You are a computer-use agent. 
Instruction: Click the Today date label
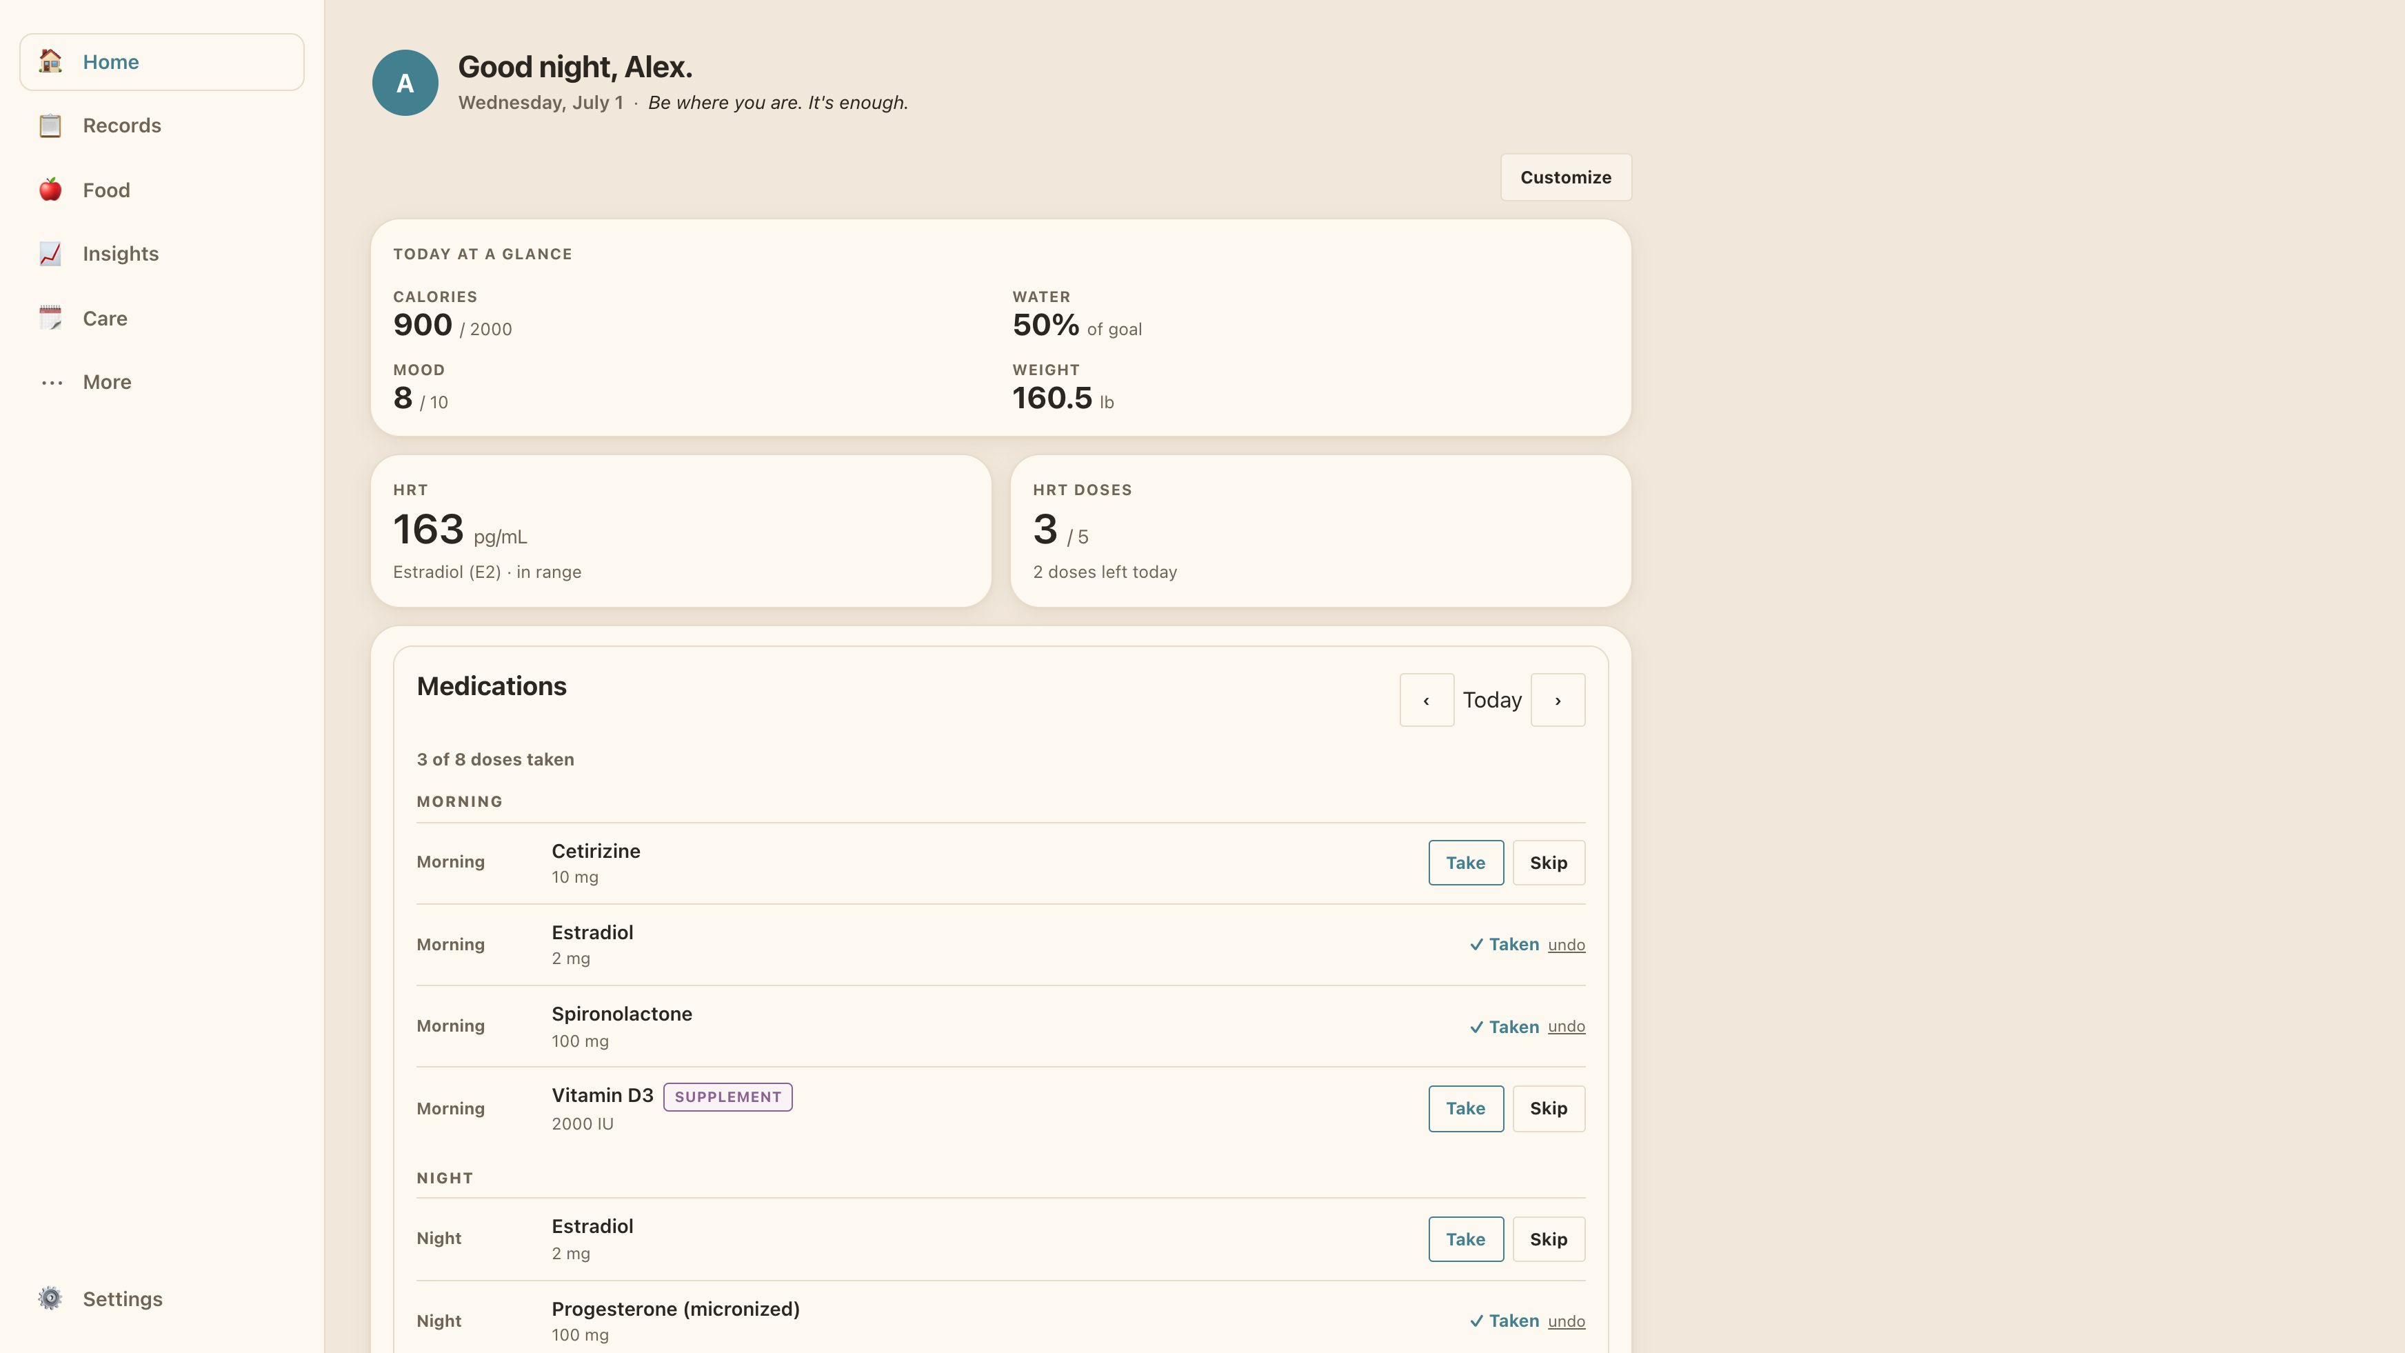tap(1492, 701)
